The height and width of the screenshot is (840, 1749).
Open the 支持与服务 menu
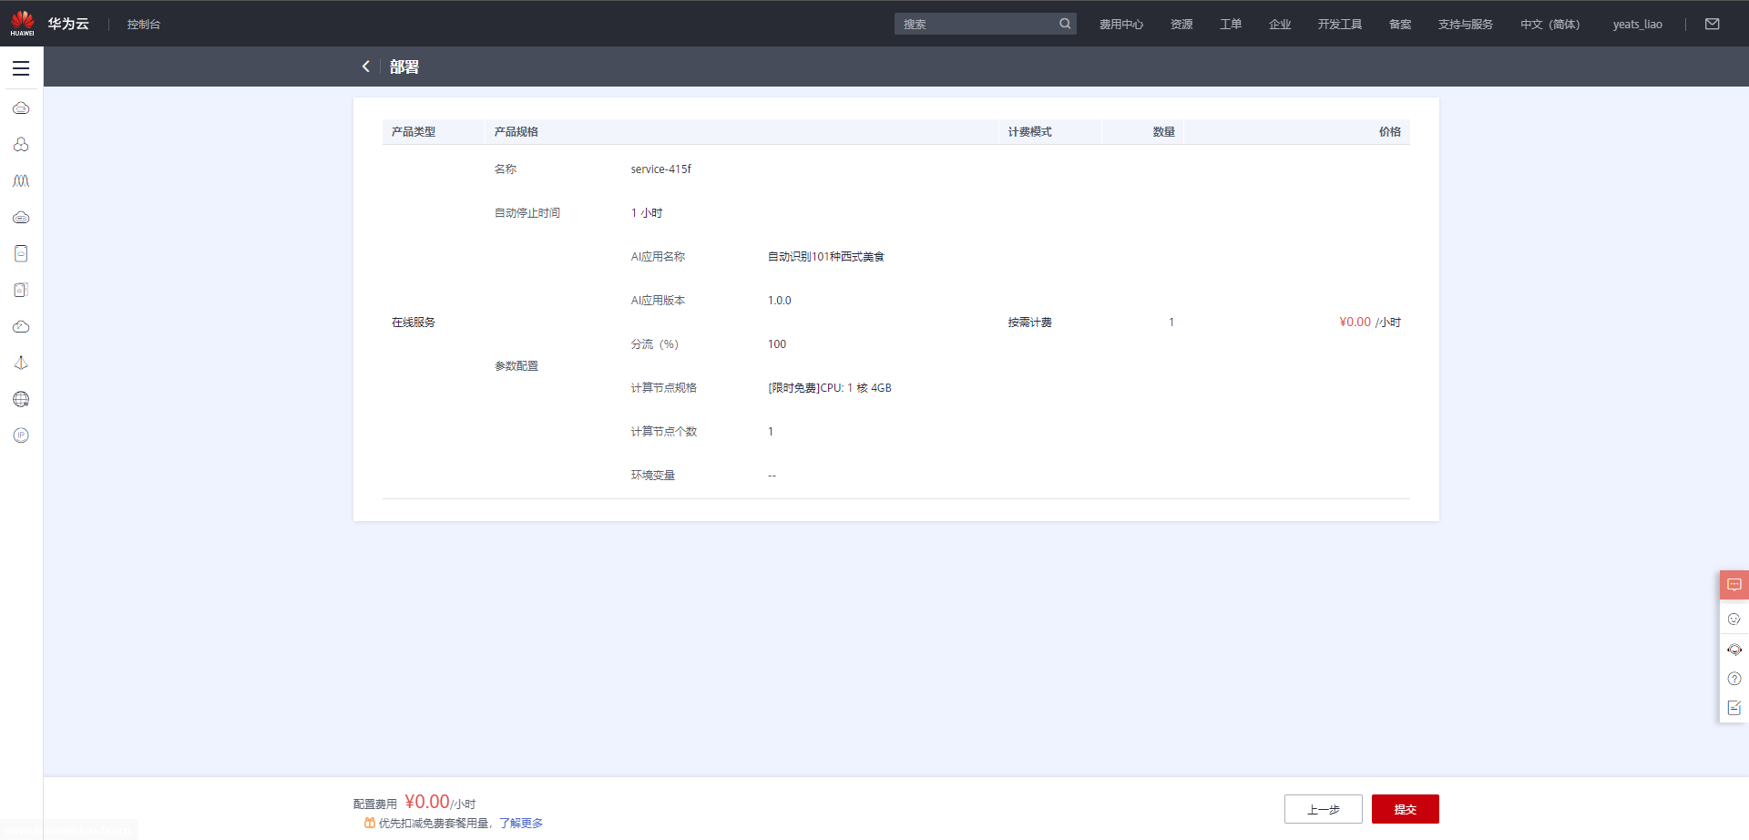click(x=1466, y=25)
